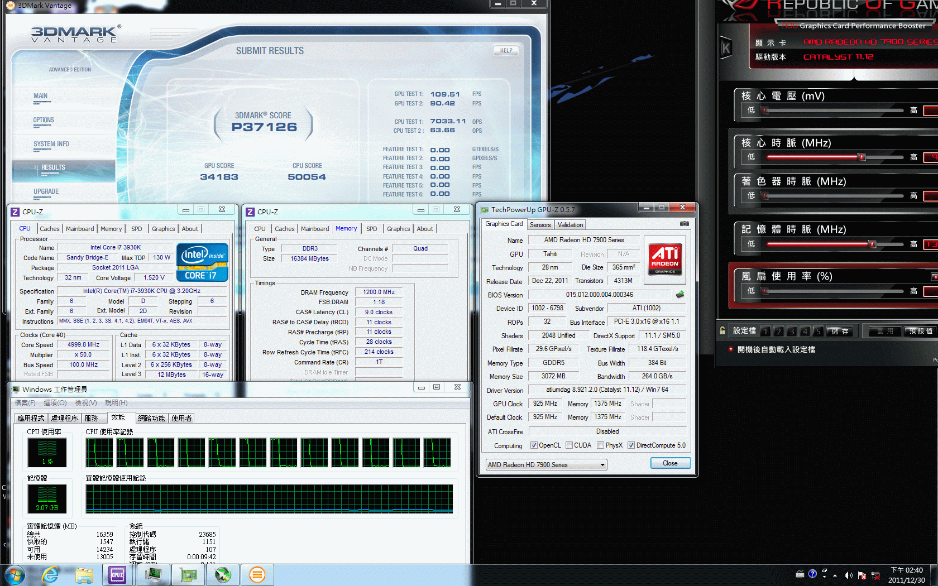Open 3DMark Vantage orange taskbar icon
The height and width of the screenshot is (586, 938).
tap(257, 575)
